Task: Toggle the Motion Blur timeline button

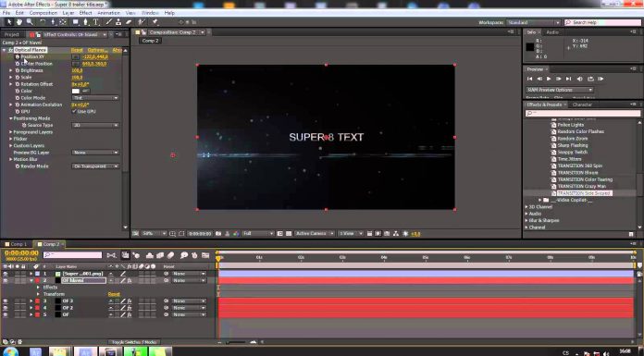Action: point(171,255)
